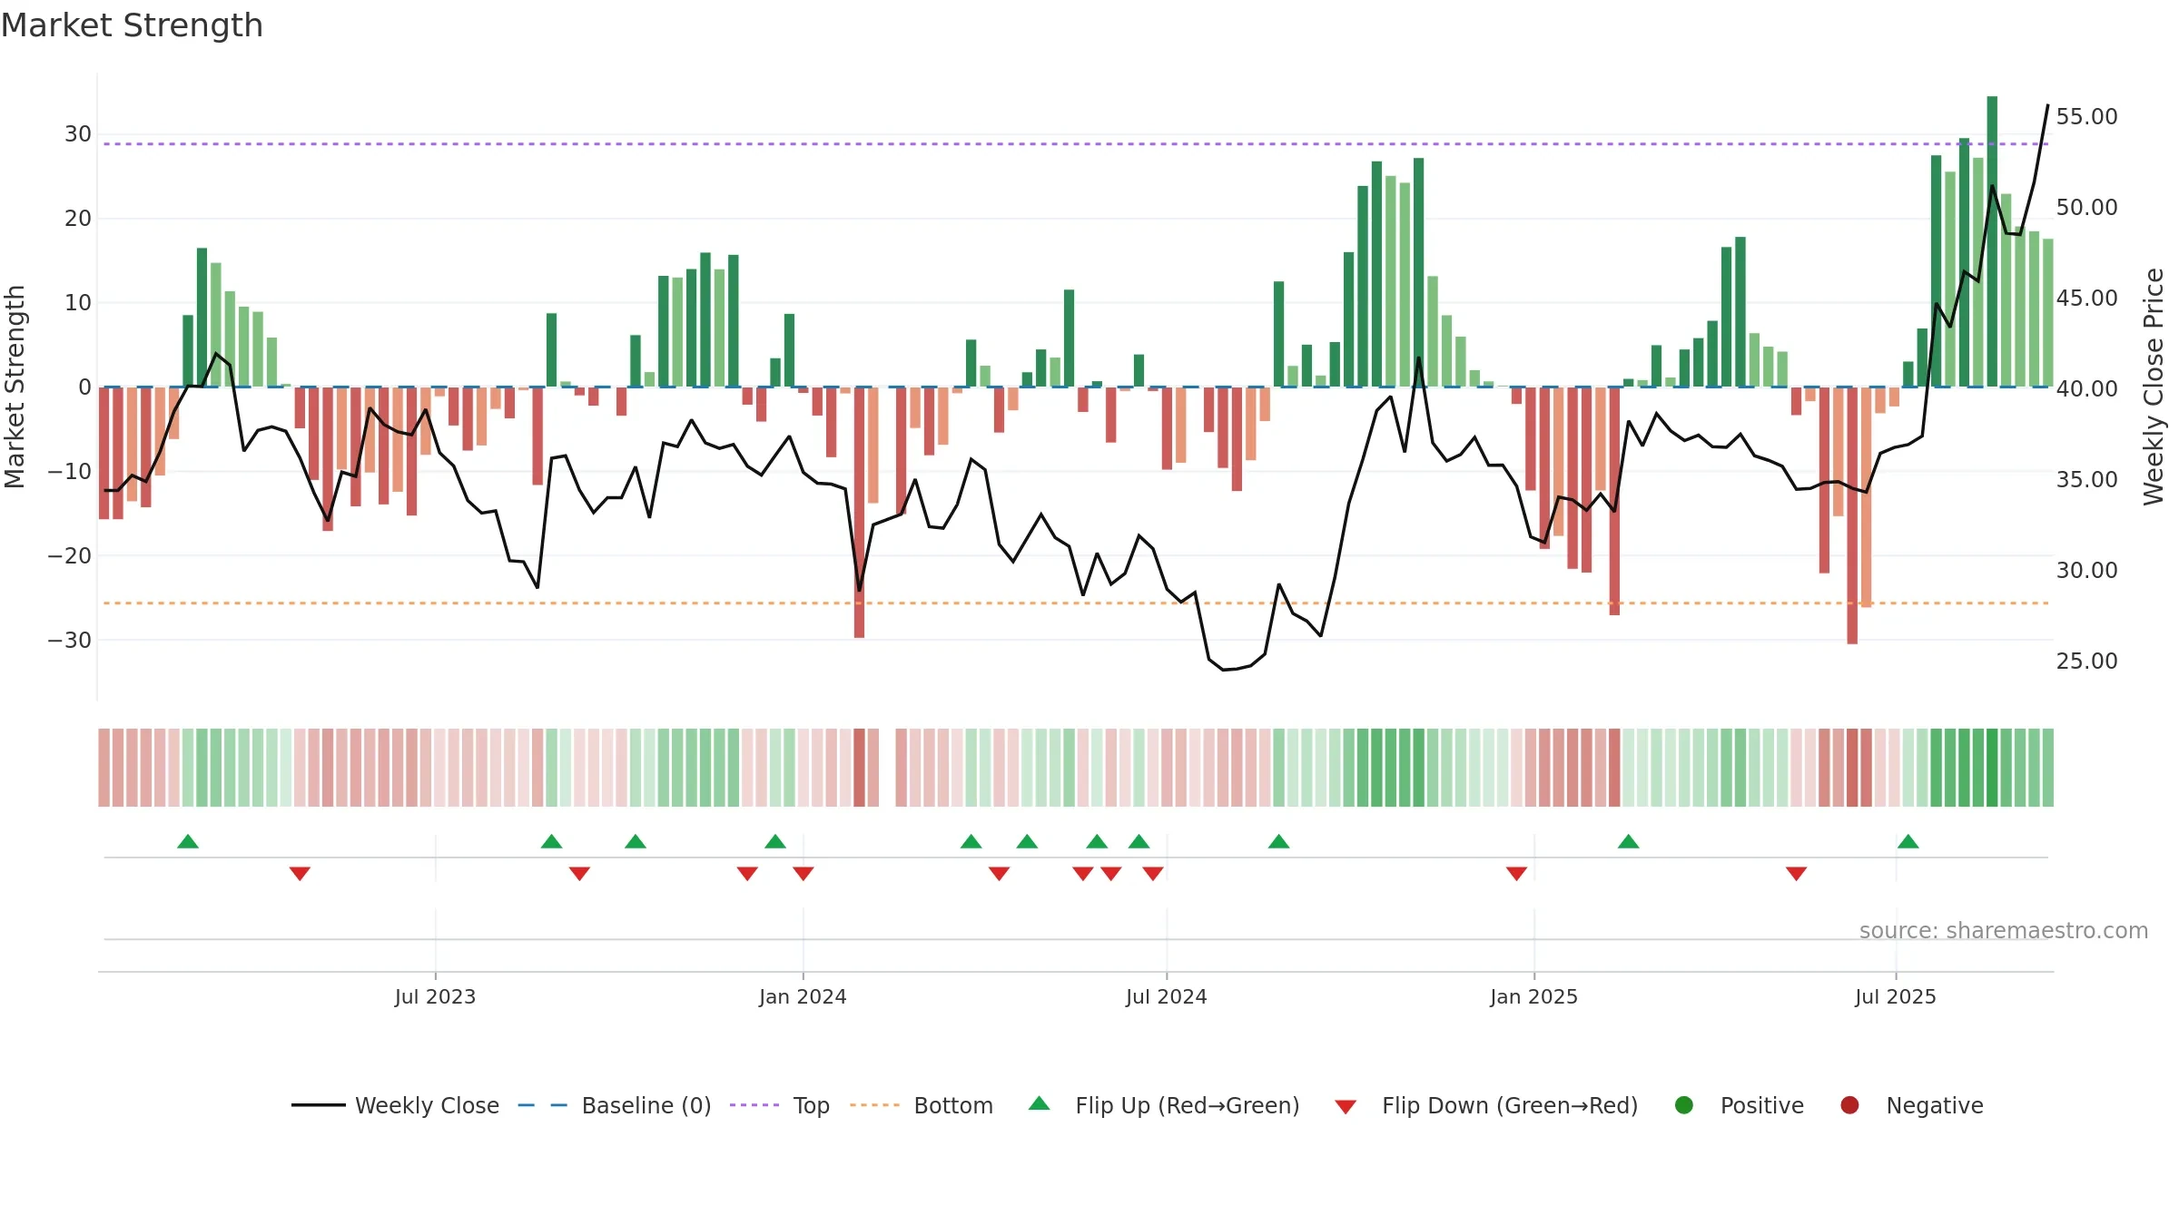Viewport: 2179px width, 1225px height.
Task: Click the deepest red bar near Jul 2025
Action: point(1852,515)
